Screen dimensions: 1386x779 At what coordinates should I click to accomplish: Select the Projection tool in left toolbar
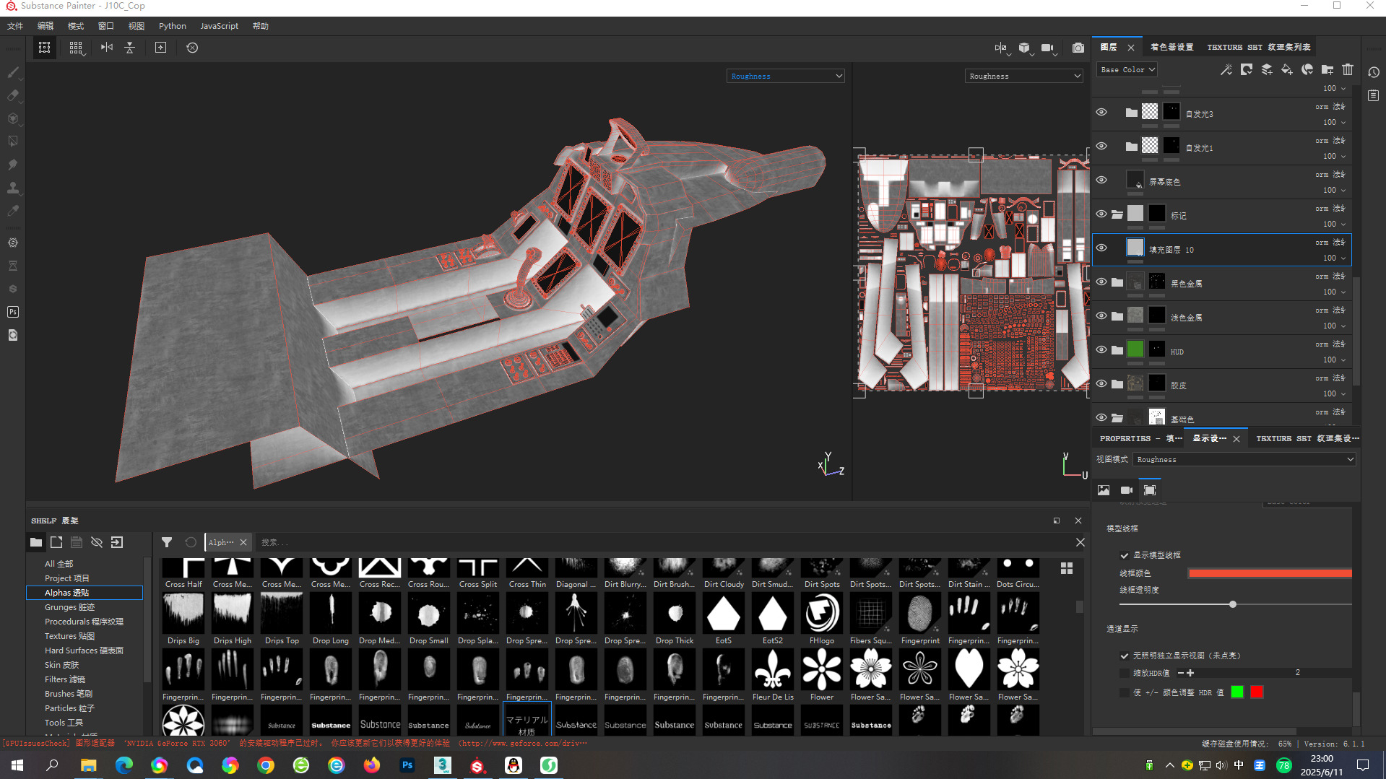(13, 118)
